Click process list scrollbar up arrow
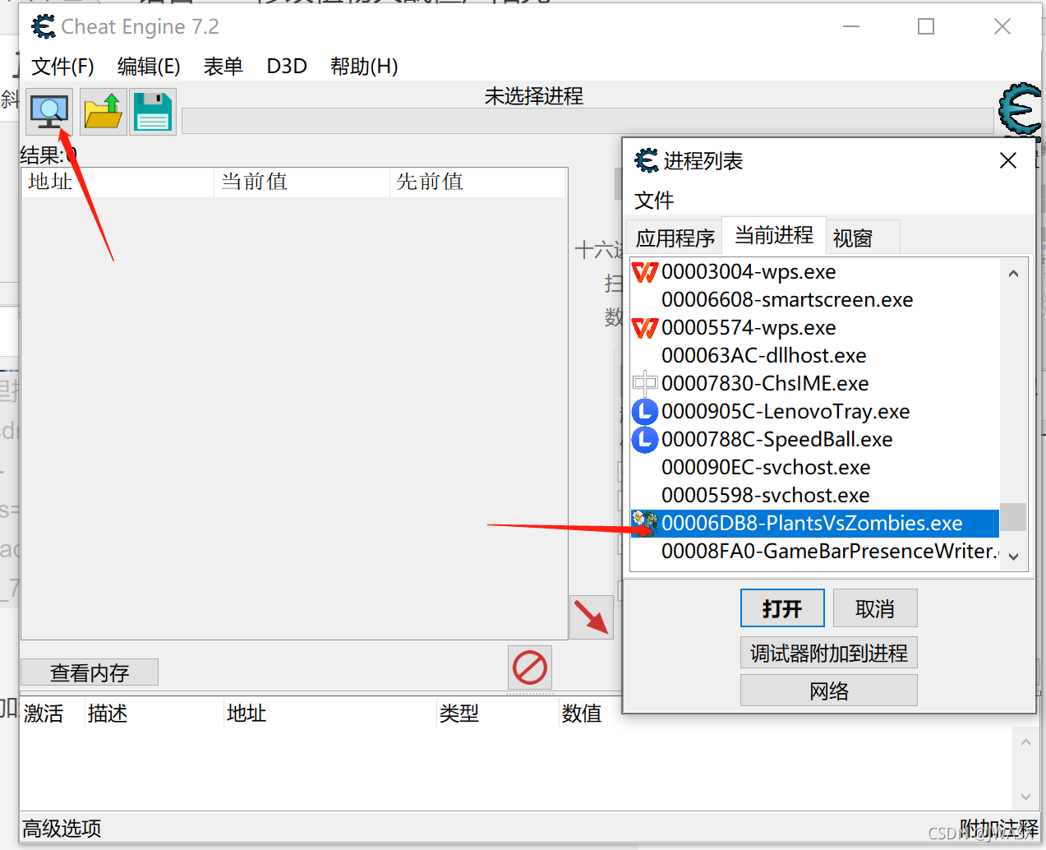This screenshot has height=850, width=1046. (1013, 274)
